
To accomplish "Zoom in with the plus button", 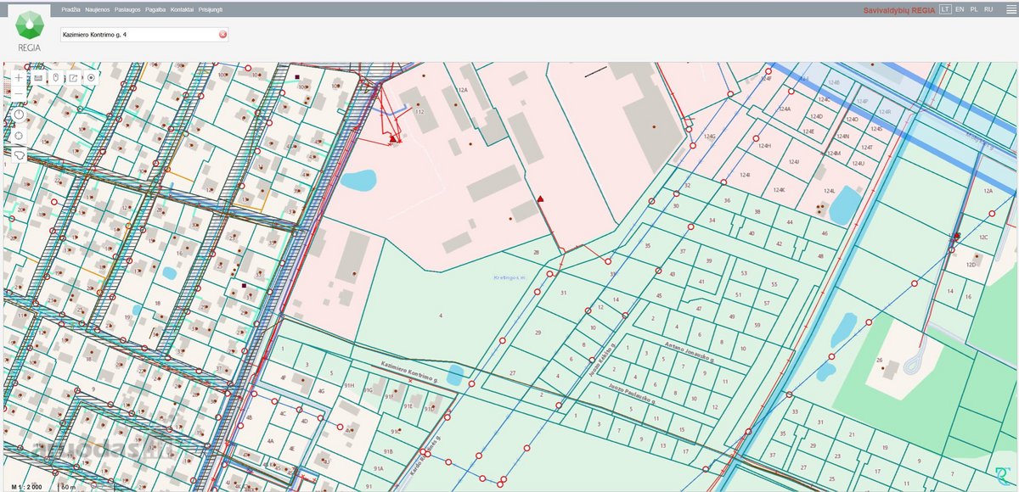I will 19,77.
